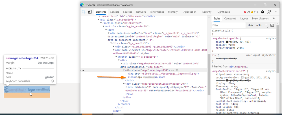Click the Edge icon in DevTools title bar
The image size is (282, 115).
(x=82, y=5)
